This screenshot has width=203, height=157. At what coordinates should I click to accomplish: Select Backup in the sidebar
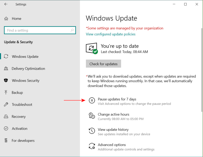click(x=17, y=93)
